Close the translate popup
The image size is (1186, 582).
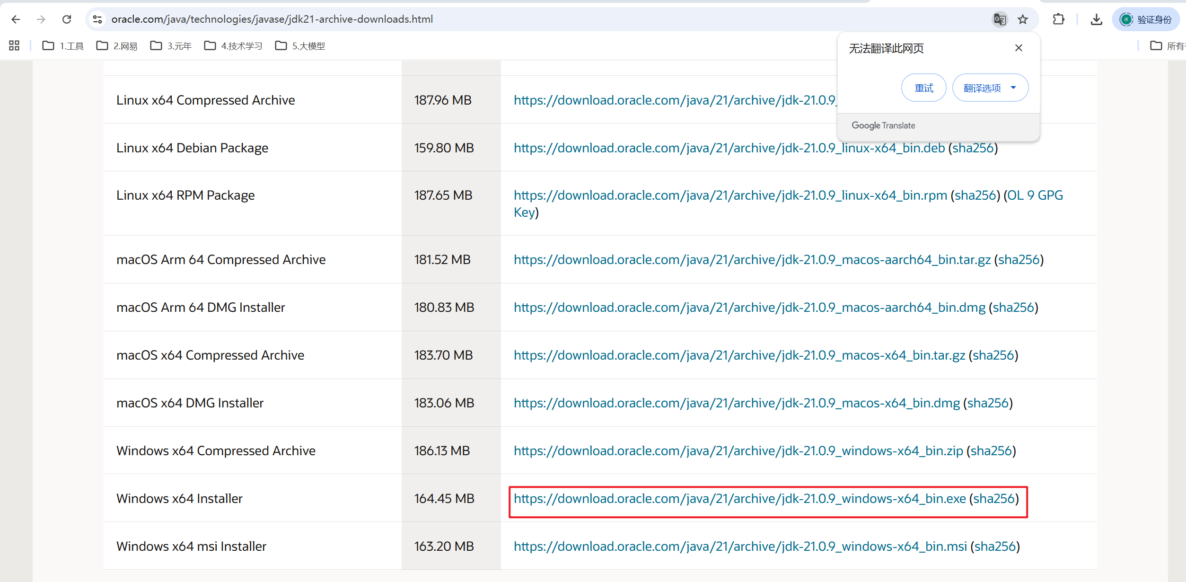pos(1019,48)
